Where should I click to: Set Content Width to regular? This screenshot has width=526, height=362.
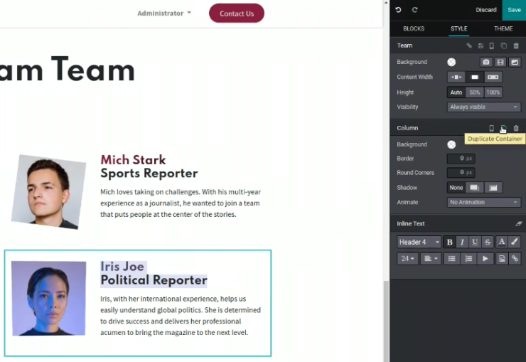point(474,77)
